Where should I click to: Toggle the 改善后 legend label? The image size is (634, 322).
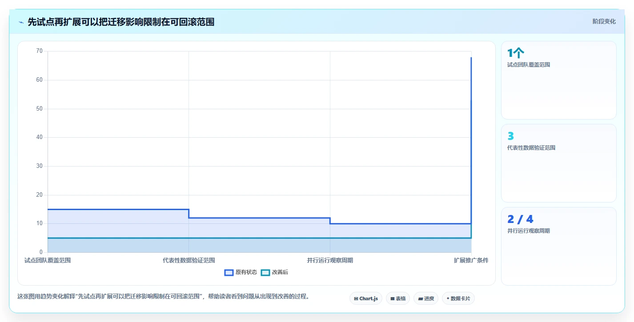click(280, 272)
